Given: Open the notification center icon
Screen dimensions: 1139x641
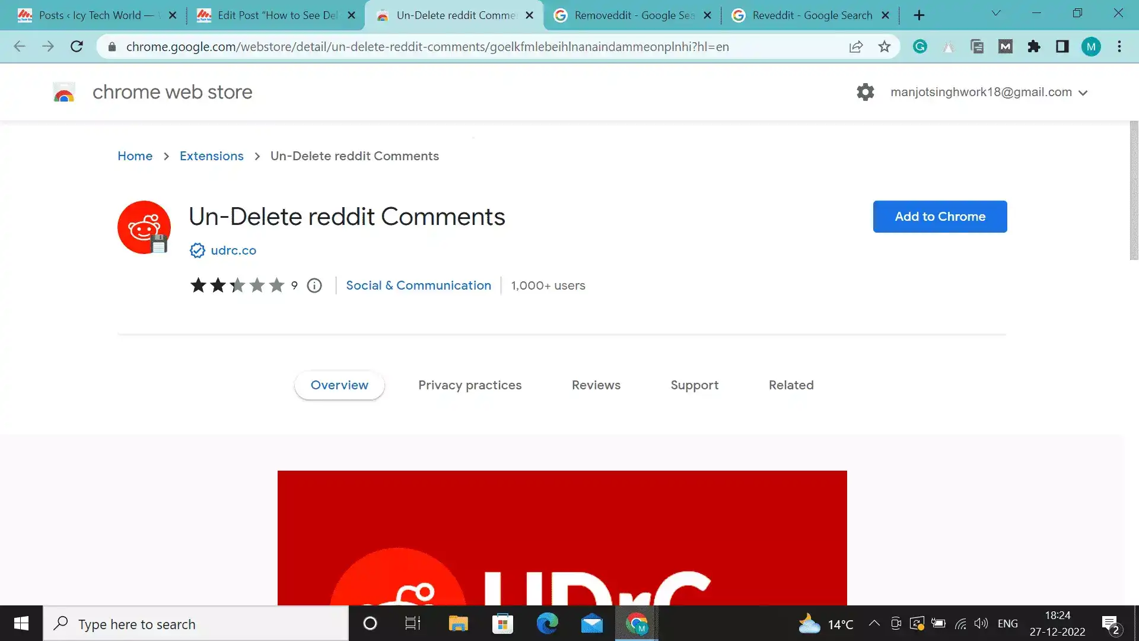Looking at the screenshot, I should [x=1111, y=624].
